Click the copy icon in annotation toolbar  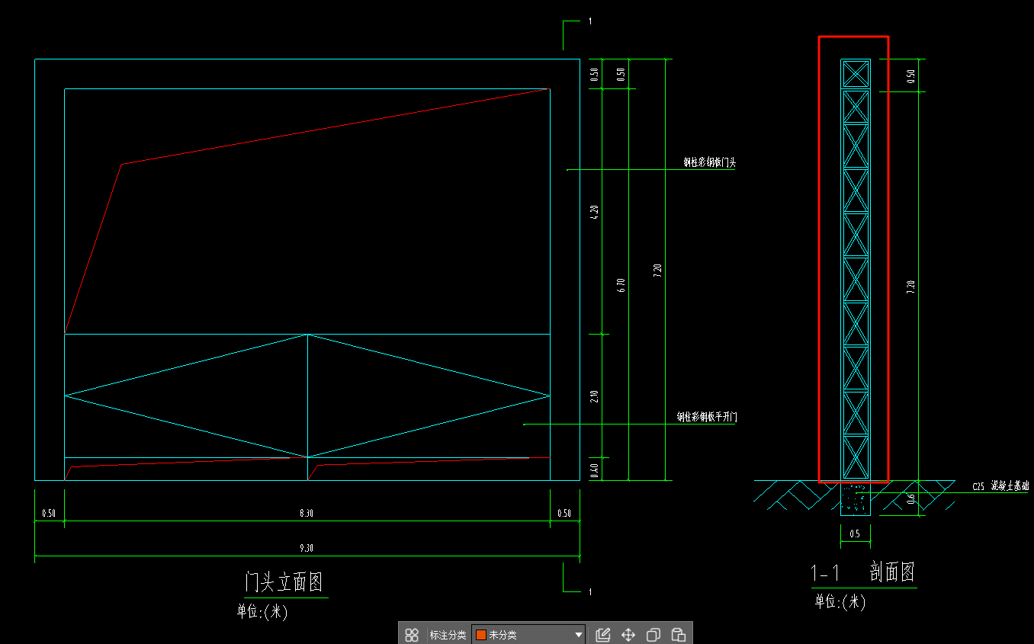653,634
